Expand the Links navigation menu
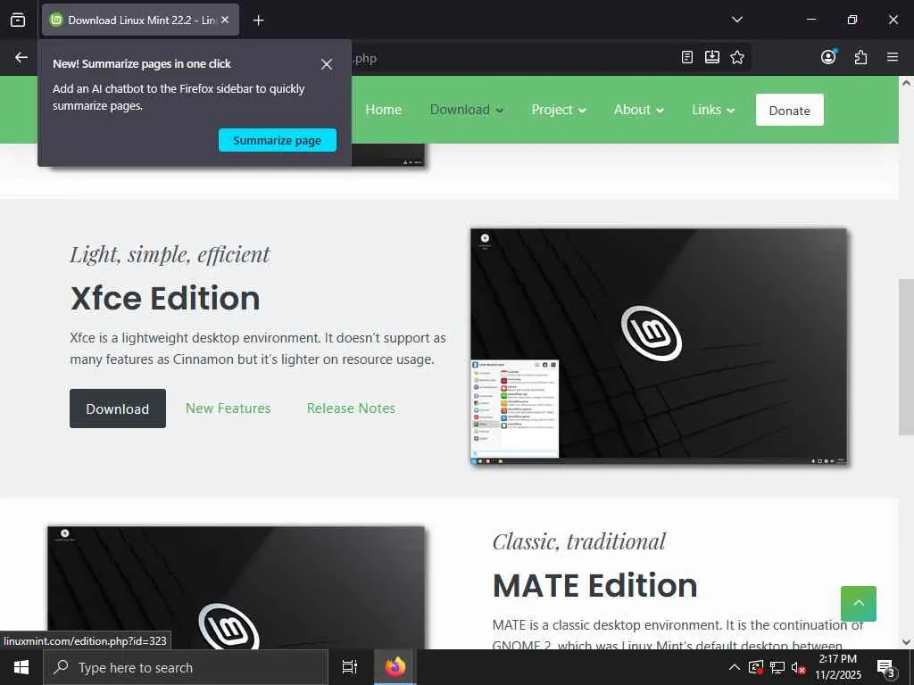Viewport: 914px width, 685px height. (x=713, y=110)
